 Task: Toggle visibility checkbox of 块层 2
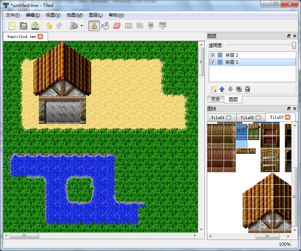tap(212, 55)
